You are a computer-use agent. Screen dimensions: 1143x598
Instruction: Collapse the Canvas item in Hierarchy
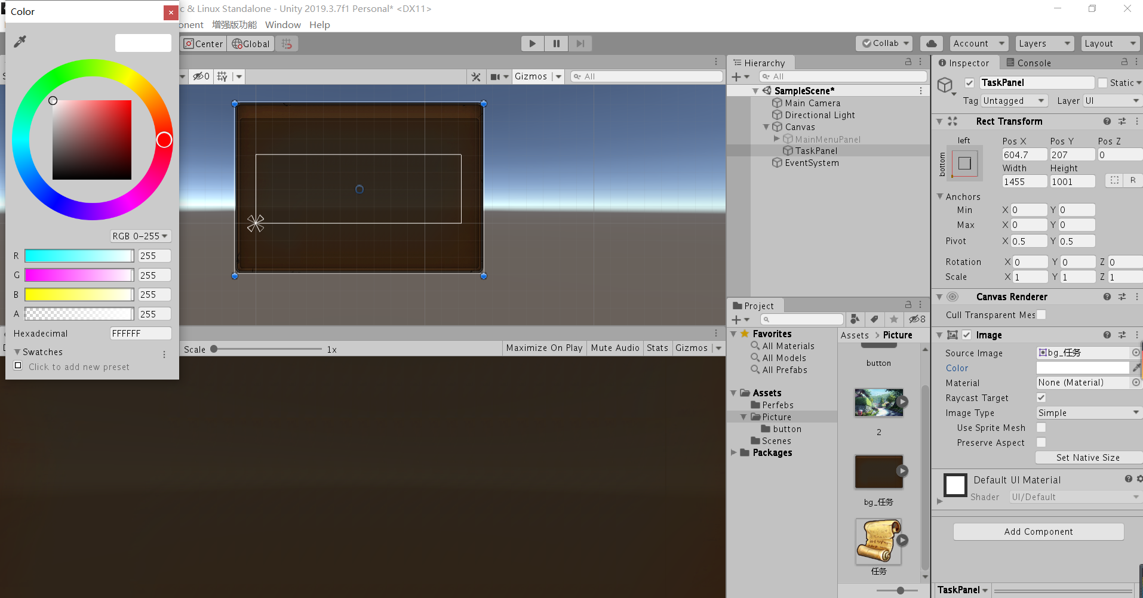[x=766, y=127]
